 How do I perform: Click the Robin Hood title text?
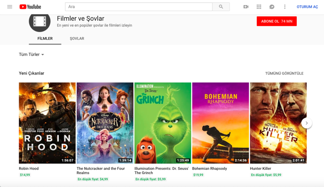click(x=29, y=168)
